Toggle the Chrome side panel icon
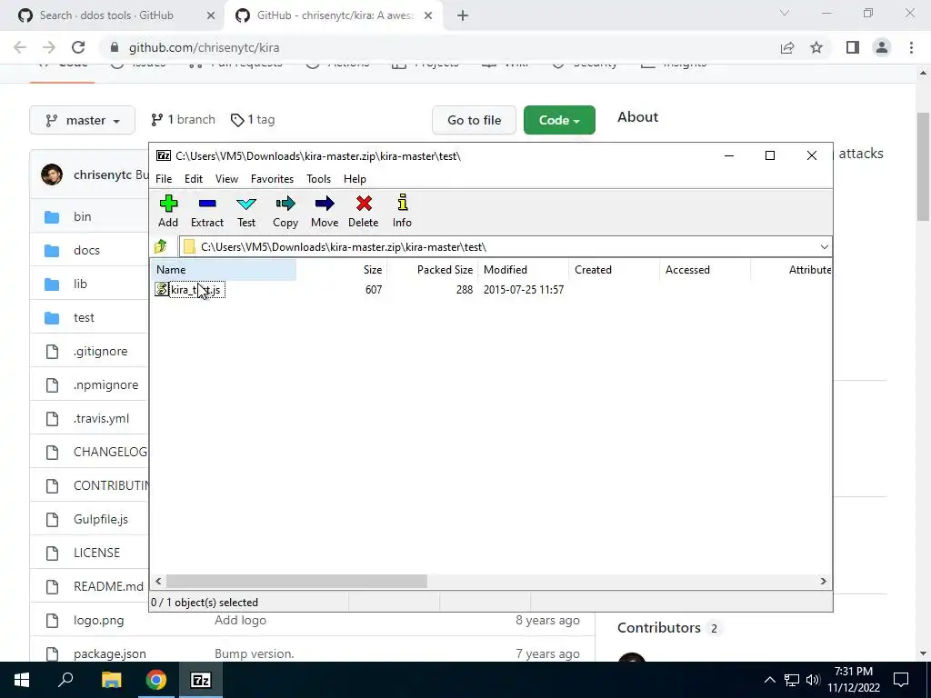 point(853,47)
